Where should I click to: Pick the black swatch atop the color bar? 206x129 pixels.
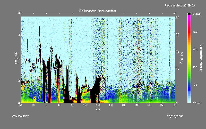(189, 14)
